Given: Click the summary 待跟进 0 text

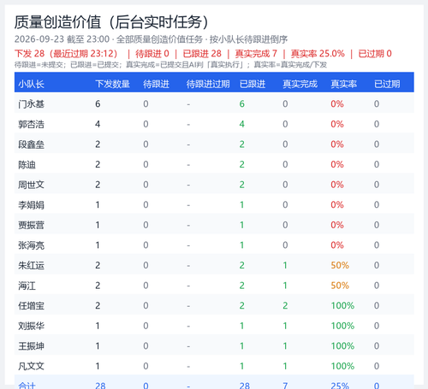Looking at the screenshot, I should [x=152, y=54].
